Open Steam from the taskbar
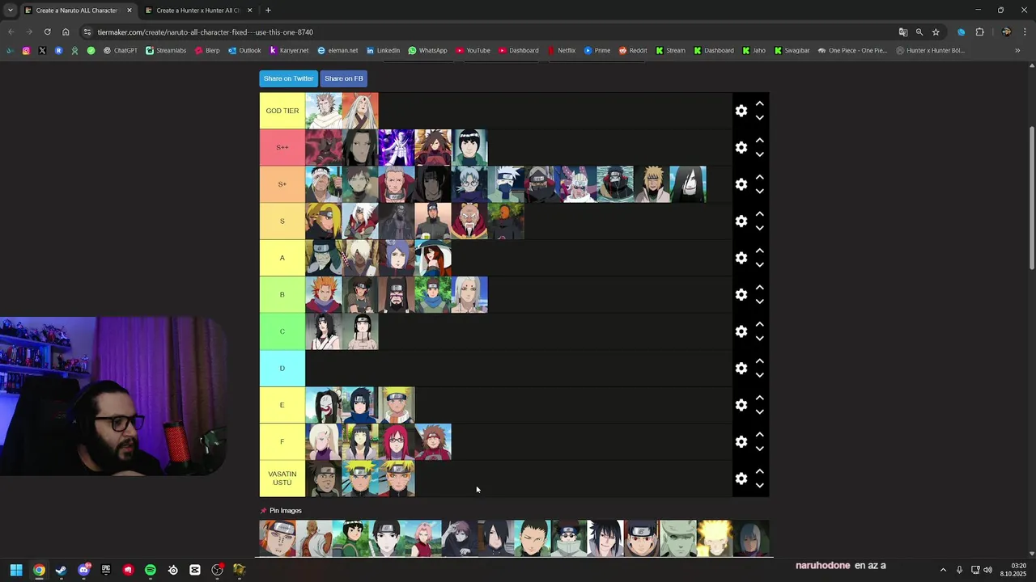 [61, 570]
